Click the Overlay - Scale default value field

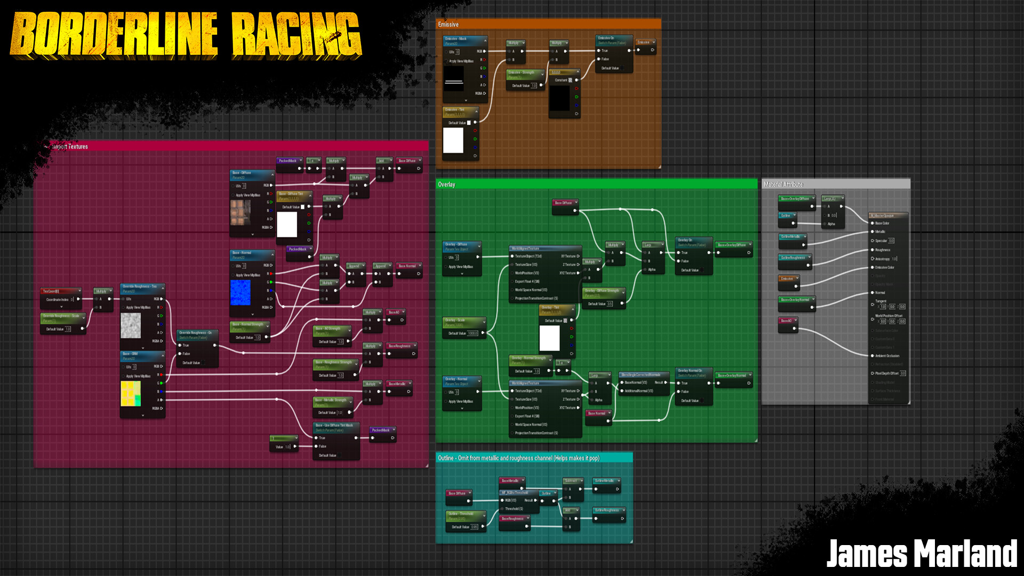473,333
